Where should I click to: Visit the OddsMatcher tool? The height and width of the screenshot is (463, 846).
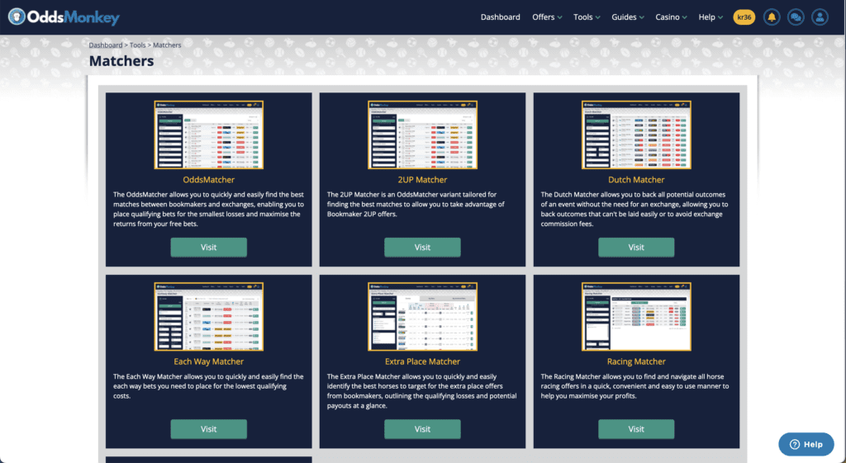pos(209,248)
